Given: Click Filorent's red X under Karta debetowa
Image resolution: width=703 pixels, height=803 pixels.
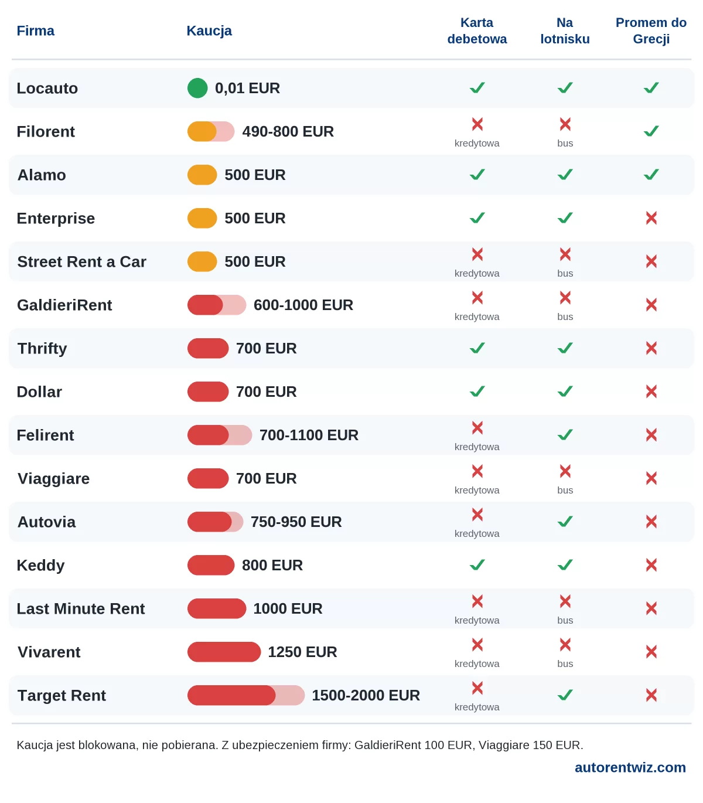Looking at the screenshot, I should [477, 124].
